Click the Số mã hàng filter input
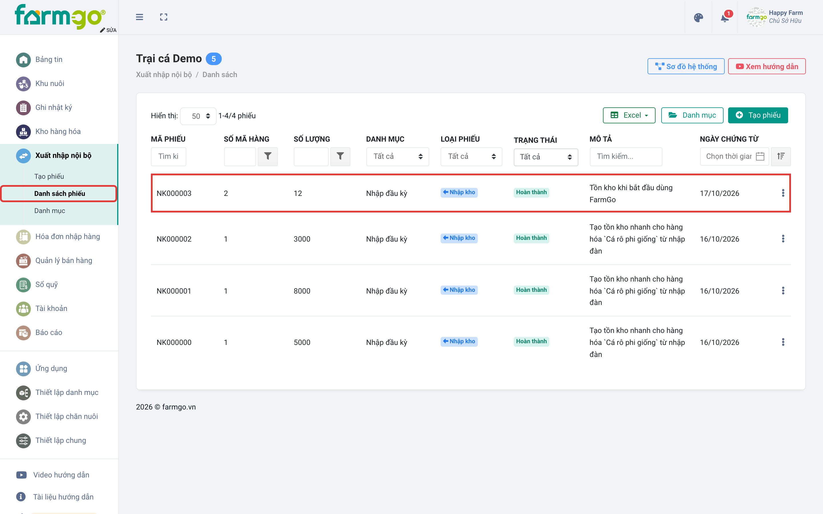This screenshot has height=514, width=823. coord(240,156)
